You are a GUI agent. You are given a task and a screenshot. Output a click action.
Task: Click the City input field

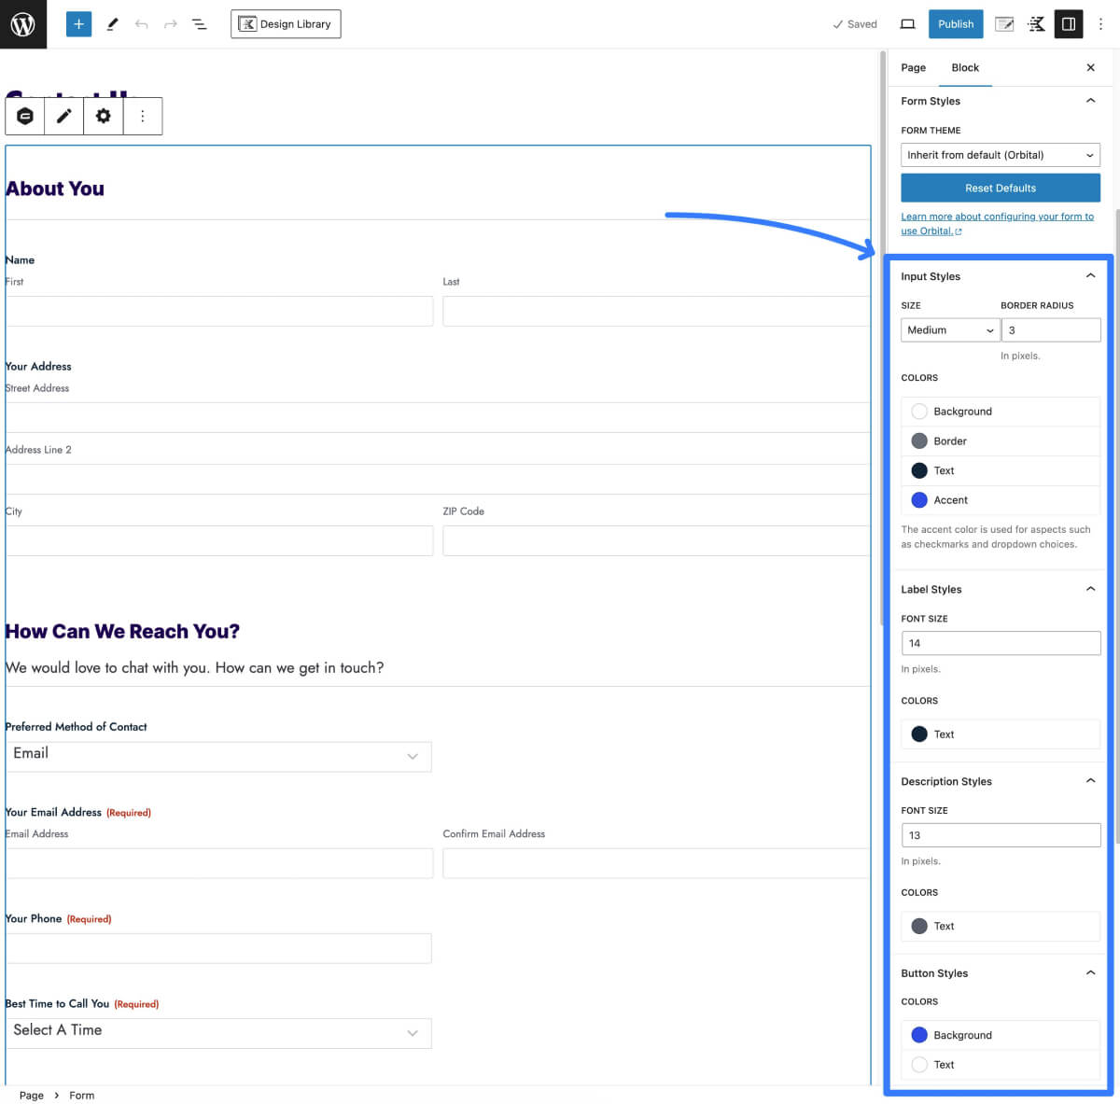[219, 540]
